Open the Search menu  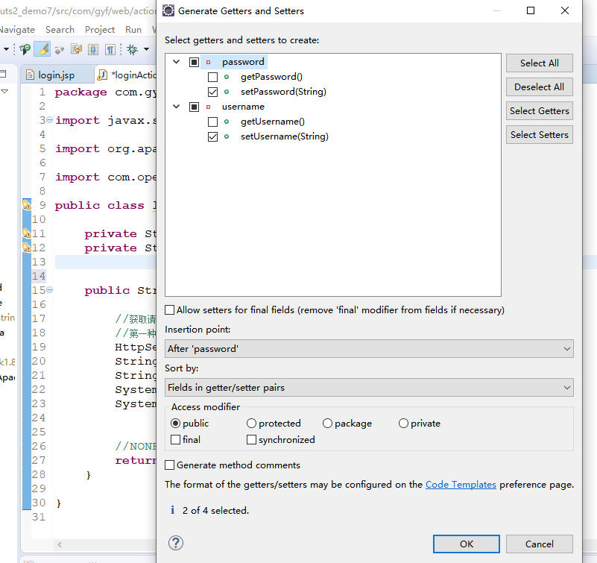[60, 30]
